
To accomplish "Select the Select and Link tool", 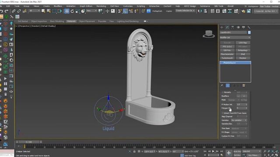I will click(x=14, y=11).
